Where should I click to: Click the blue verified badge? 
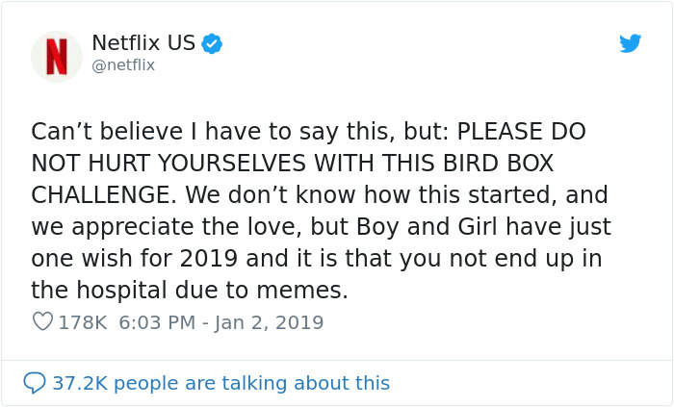(x=212, y=43)
